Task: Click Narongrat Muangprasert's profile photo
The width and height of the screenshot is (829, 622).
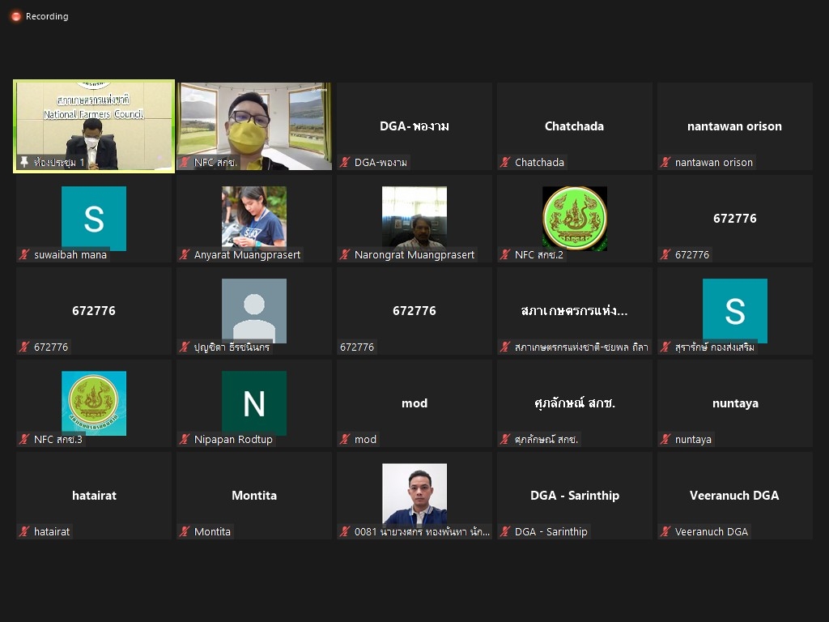Action: pos(414,217)
